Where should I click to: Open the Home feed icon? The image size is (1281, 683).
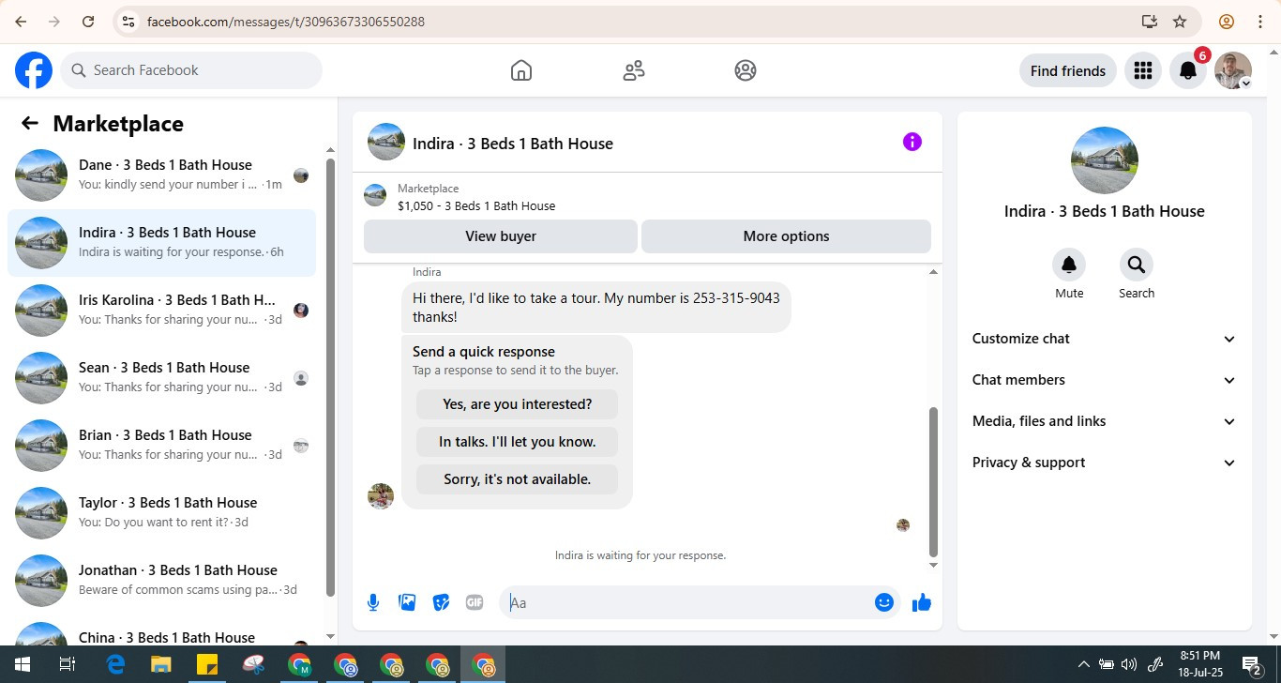pos(521,70)
